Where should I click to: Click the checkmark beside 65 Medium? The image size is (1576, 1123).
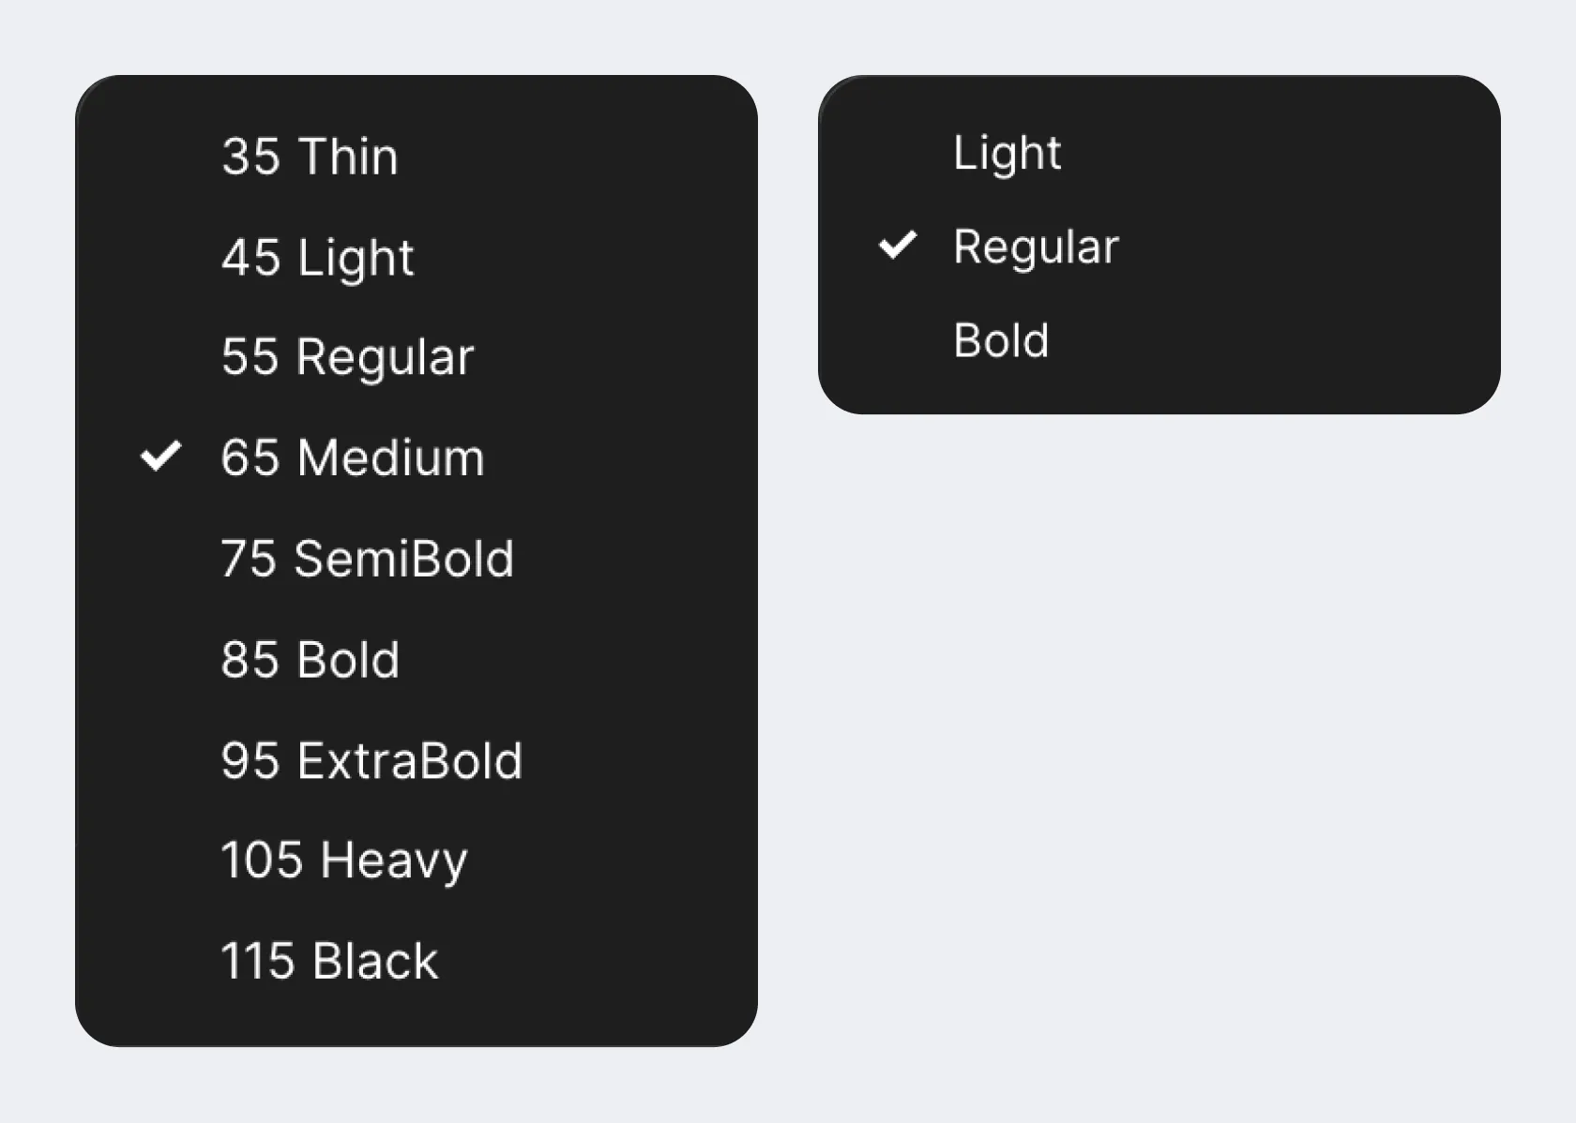160,457
